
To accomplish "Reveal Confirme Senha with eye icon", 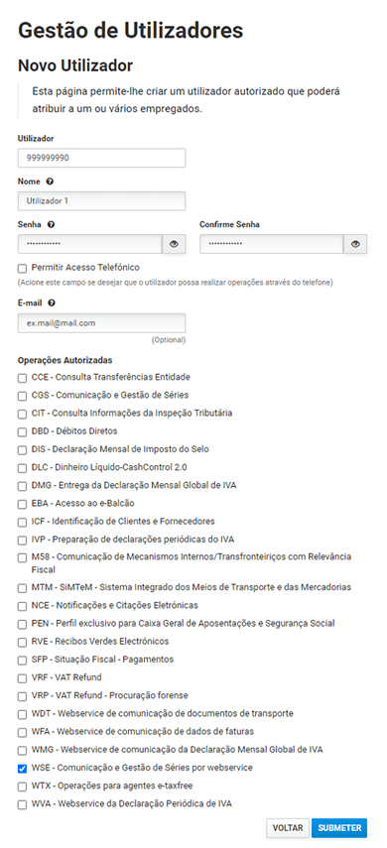I will click(x=355, y=244).
